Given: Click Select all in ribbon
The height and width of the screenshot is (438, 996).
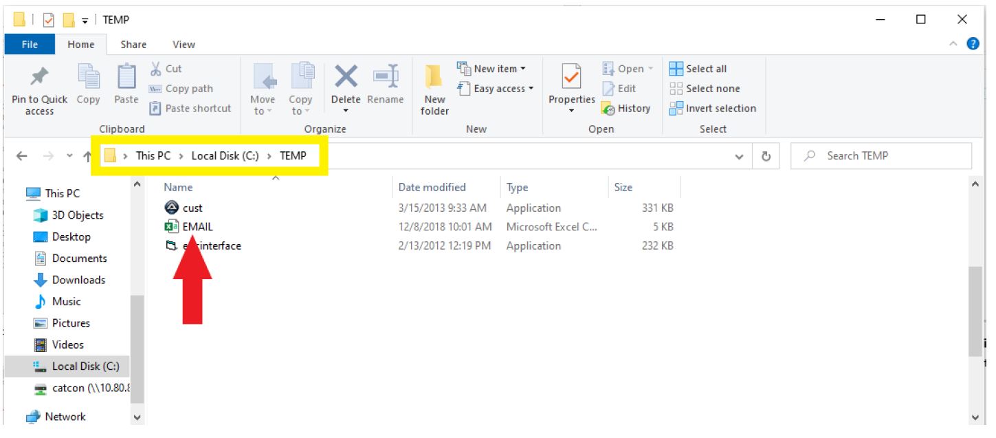Looking at the screenshot, I should point(698,69).
